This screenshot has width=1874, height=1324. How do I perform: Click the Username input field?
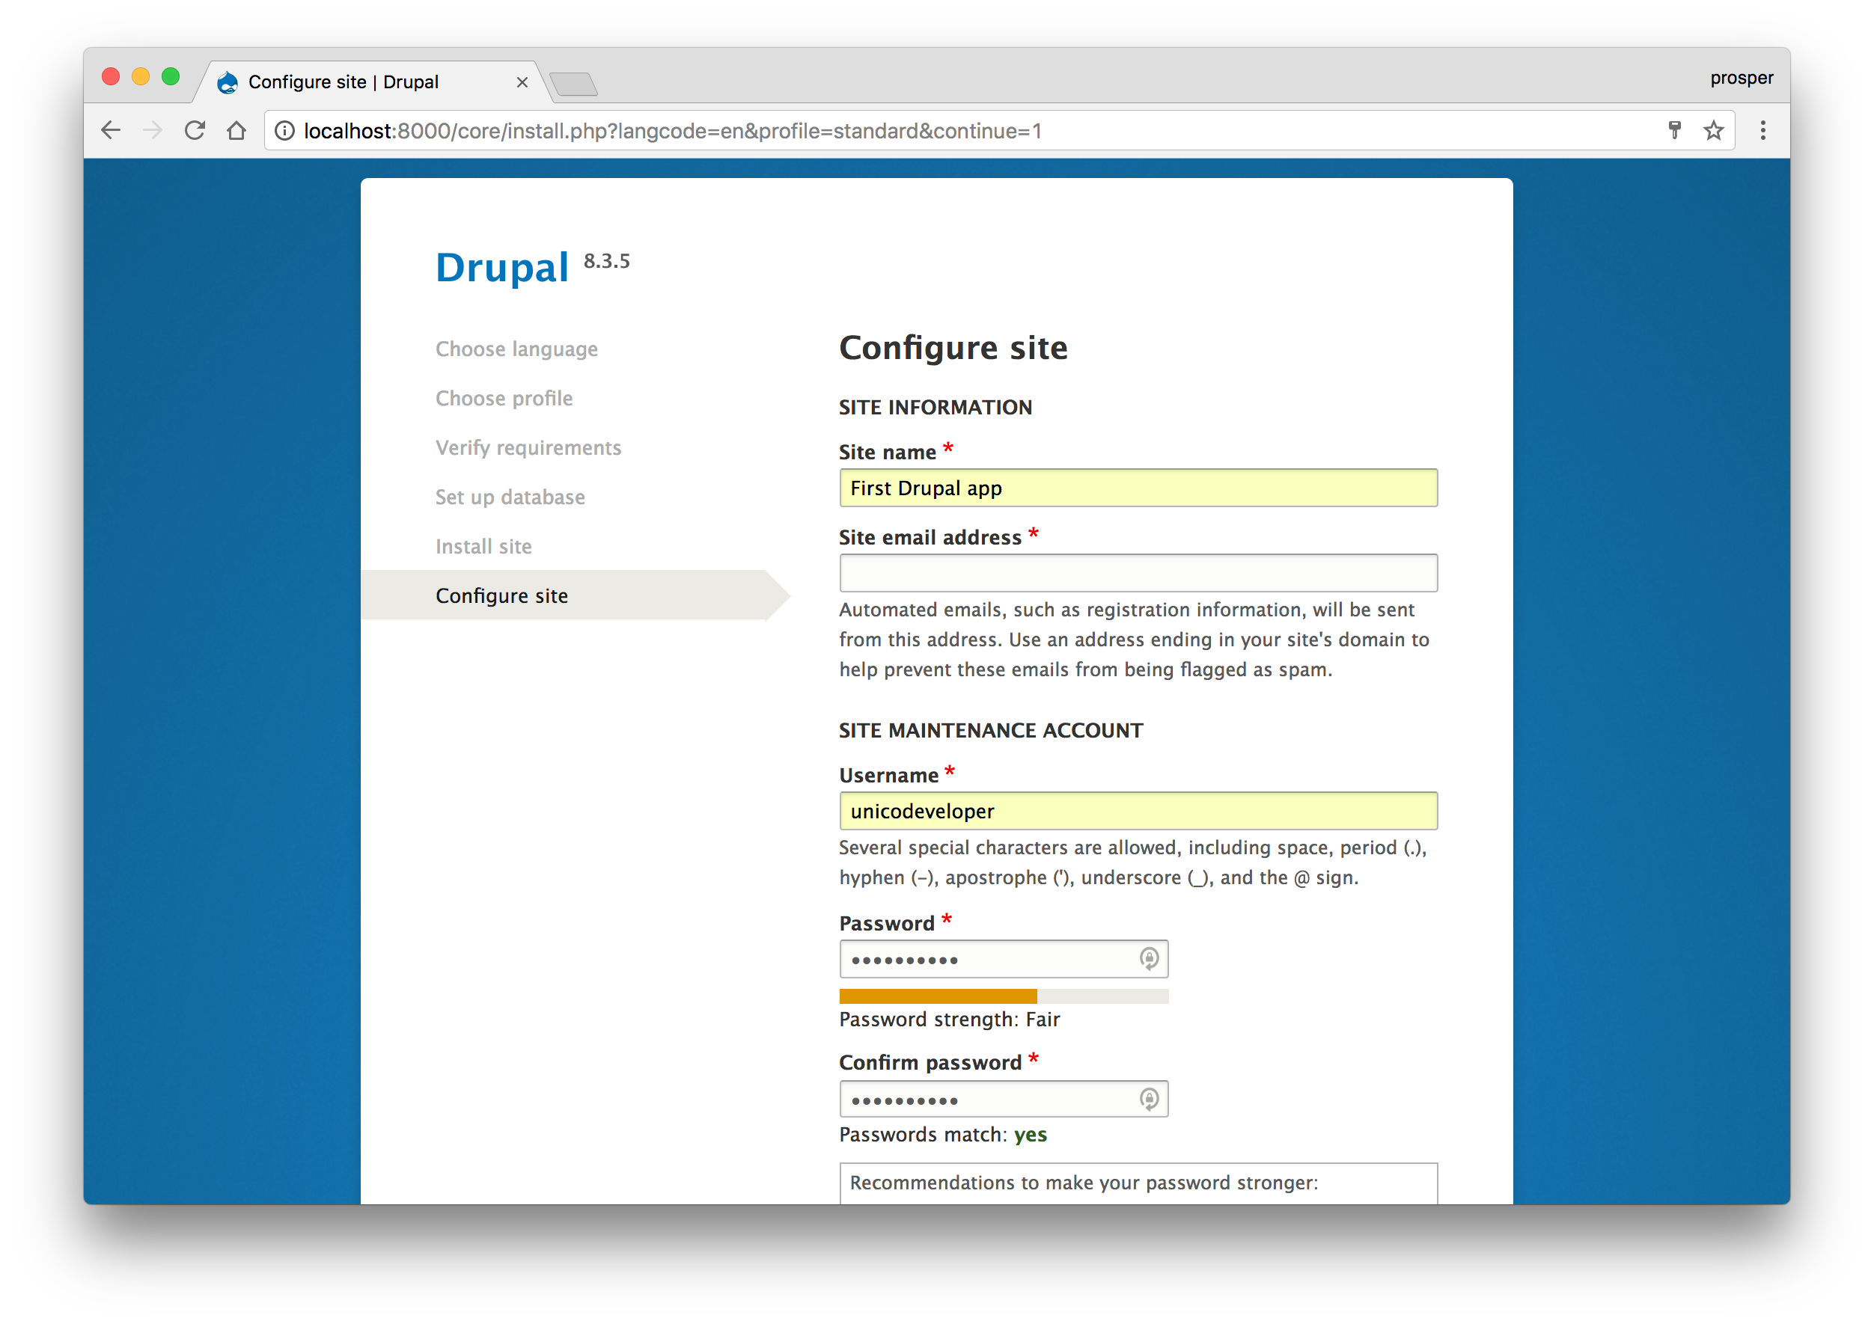click(1137, 809)
